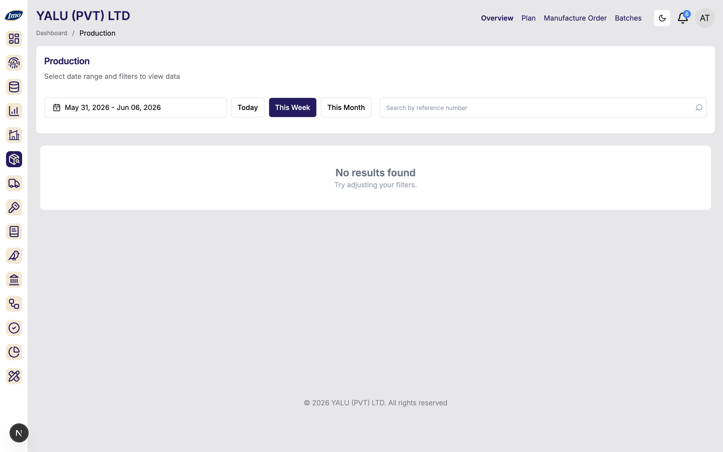
Task: Filter by Today
Action: [248, 108]
